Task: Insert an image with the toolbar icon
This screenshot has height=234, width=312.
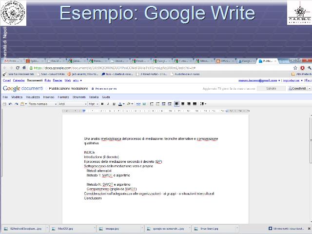Action: pos(144,104)
